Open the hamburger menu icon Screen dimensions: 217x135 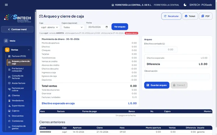tap(6, 5)
